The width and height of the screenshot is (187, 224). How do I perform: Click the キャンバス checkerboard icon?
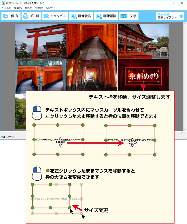point(46,16)
